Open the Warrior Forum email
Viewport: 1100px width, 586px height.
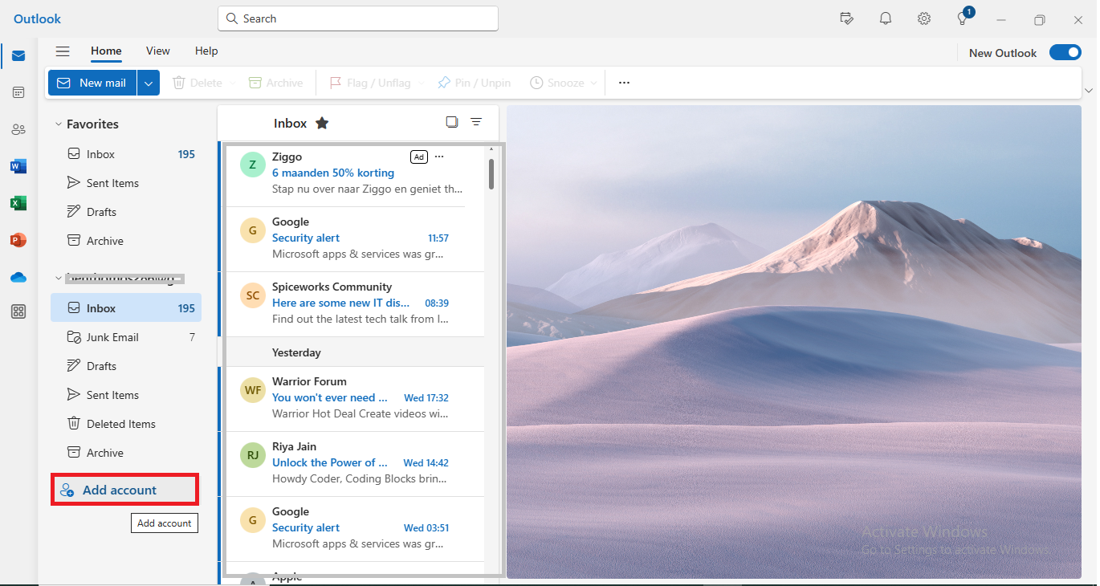coord(353,398)
